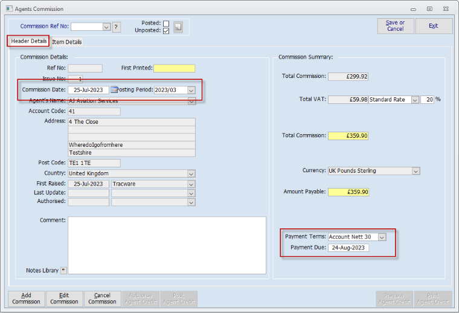Expand the Payment Terms dropdown
The image size is (459, 313).
coord(382,237)
